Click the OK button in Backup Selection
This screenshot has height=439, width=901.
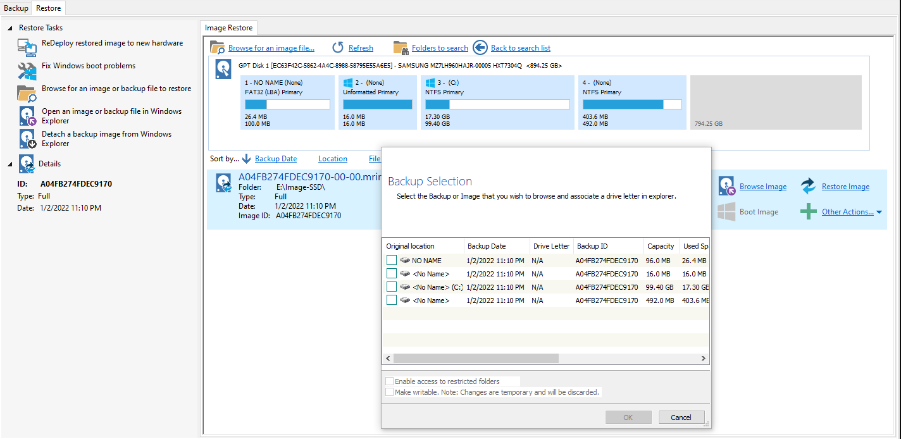pyautogui.click(x=628, y=417)
